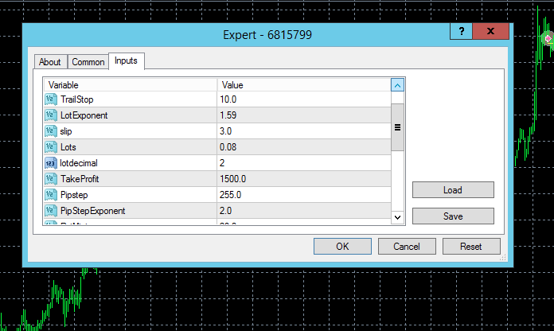Click the PipStepExponent variable name
554x331 pixels.
(x=92, y=211)
